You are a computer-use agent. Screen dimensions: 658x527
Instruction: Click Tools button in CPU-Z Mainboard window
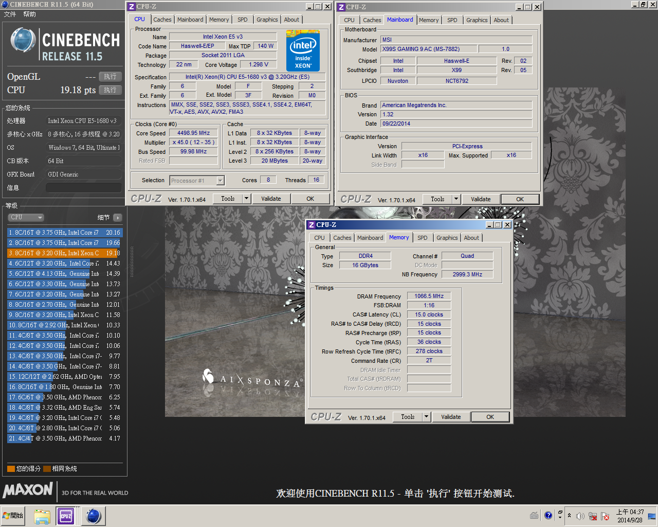[437, 199]
